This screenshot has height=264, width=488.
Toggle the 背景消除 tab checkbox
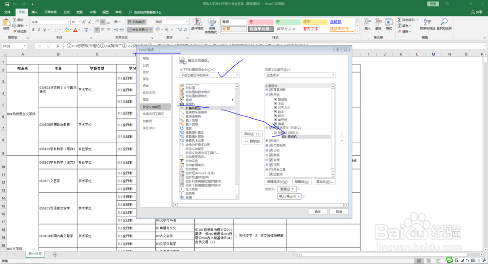(x=271, y=90)
